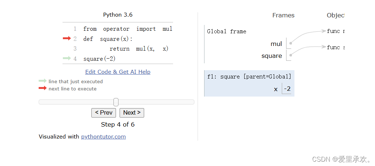The width and height of the screenshot is (375, 166).
Task: Click the Global frame label
Action: (227, 31)
